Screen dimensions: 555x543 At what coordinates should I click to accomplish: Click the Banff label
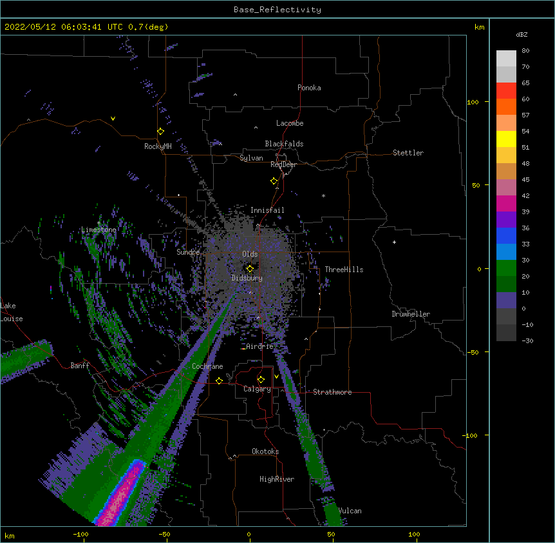pyautogui.click(x=80, y=366)
